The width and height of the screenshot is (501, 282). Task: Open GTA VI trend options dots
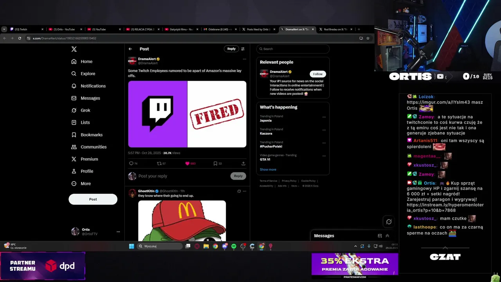point(324,155)
